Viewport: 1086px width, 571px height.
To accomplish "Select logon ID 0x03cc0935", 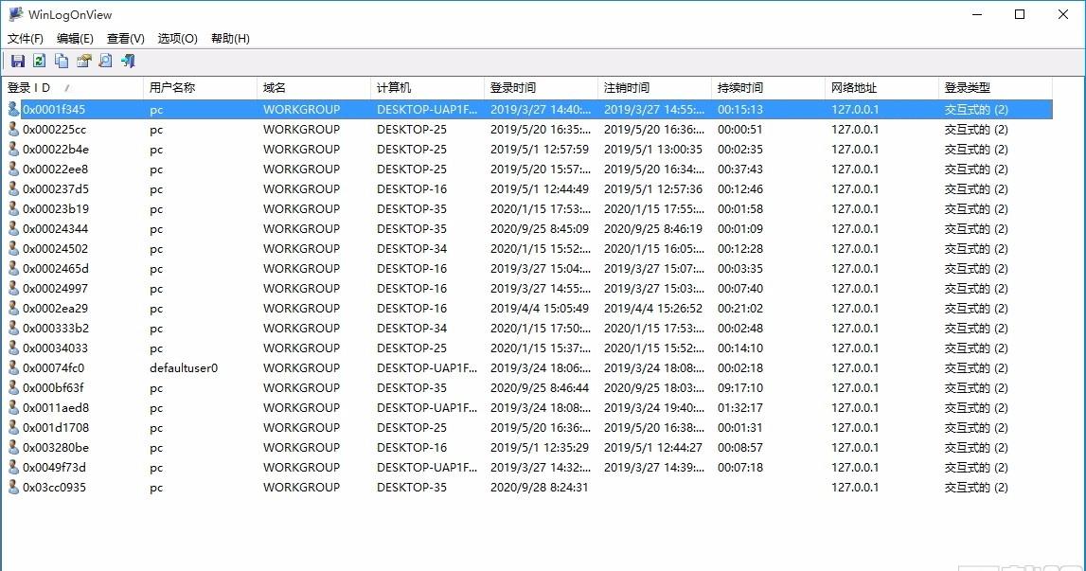I will tap(54, 487).
